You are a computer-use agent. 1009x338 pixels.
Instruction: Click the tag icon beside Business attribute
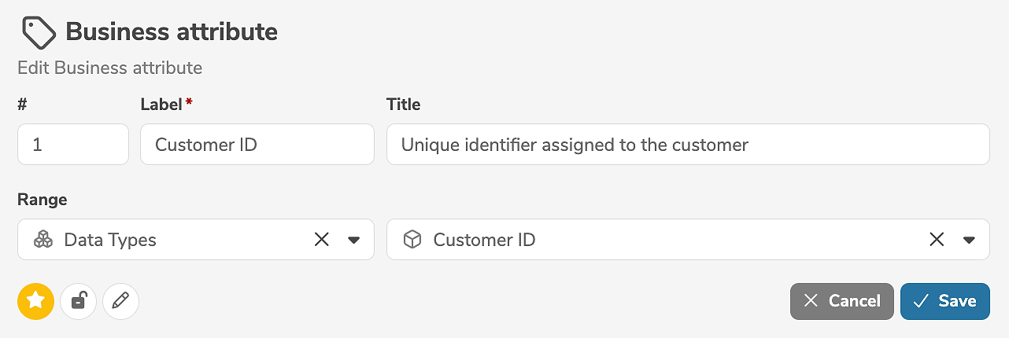coord(39,33)
